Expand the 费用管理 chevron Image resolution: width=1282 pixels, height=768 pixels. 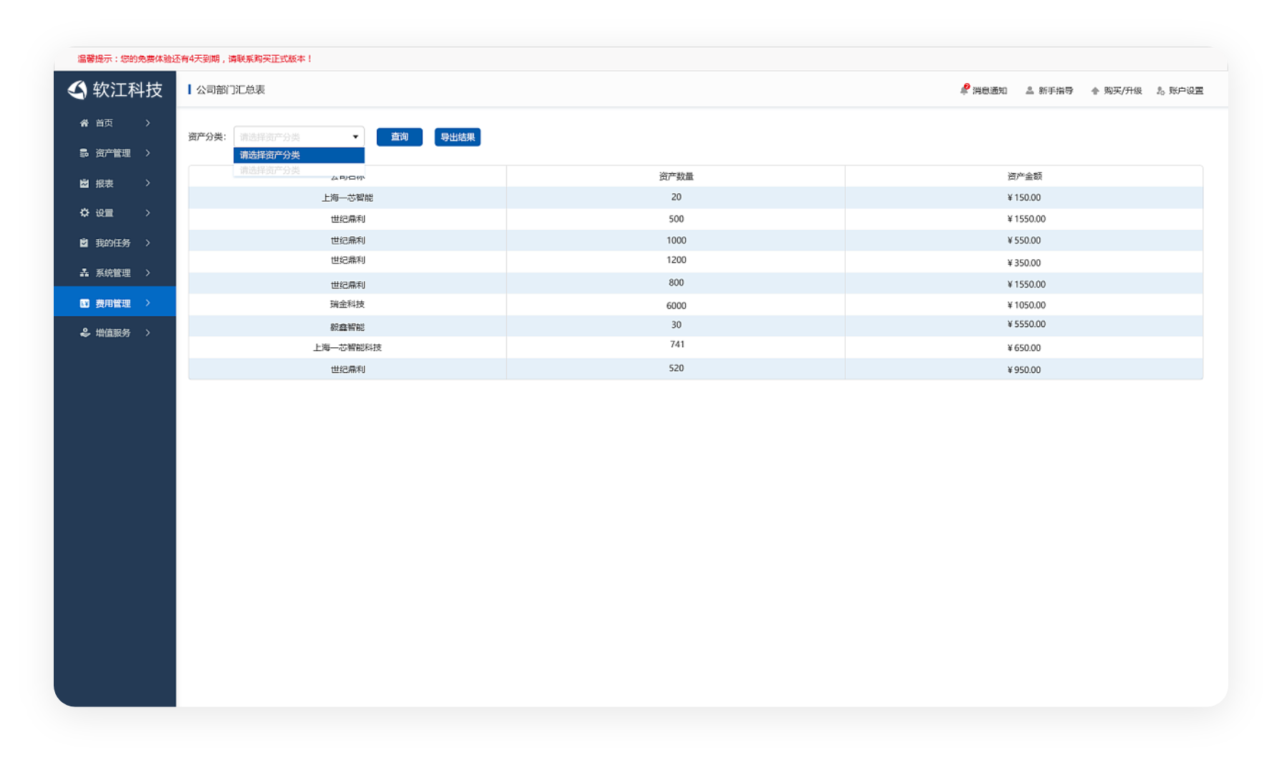pyautogui.click(x=148, y=303)
